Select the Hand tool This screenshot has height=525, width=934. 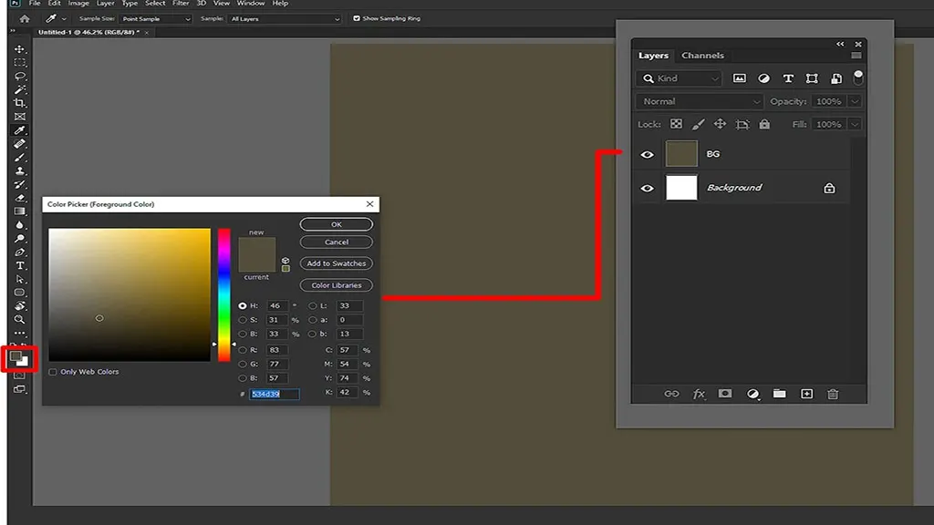20,306
